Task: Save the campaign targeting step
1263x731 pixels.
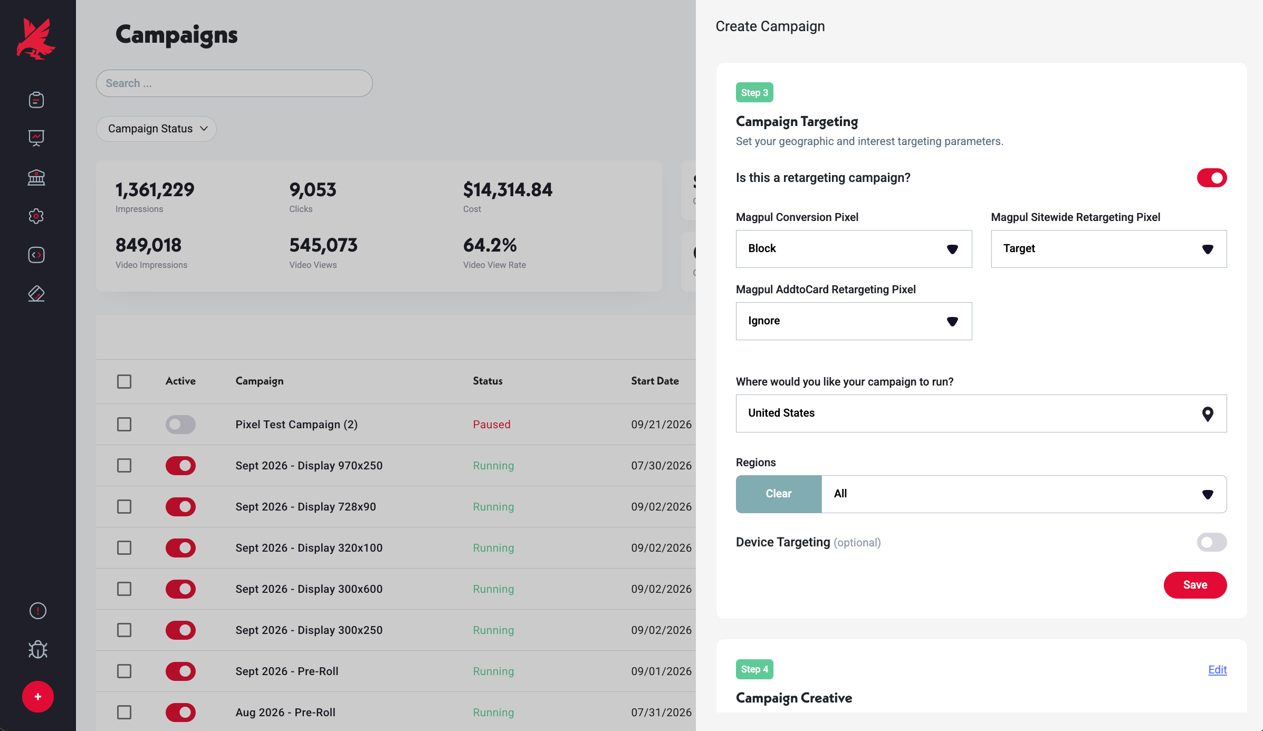Action: 1195,585
